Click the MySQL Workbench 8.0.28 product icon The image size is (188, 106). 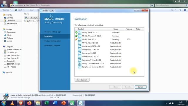[x=80, y=36]
